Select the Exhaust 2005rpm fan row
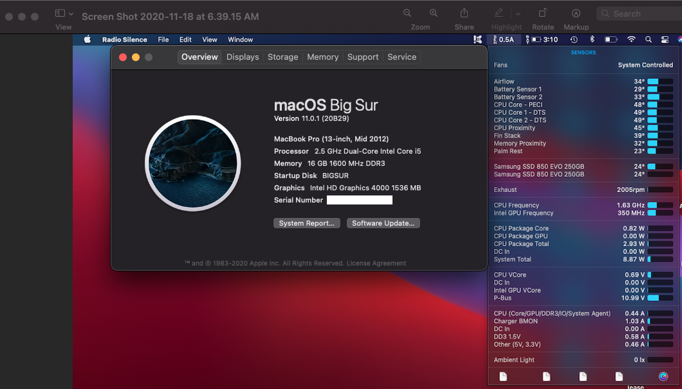The height and width of the screenshot is (389, 682). 584,190
